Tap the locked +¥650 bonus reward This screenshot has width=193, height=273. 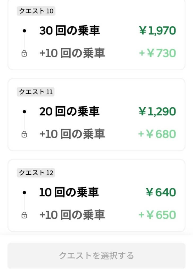157,215
